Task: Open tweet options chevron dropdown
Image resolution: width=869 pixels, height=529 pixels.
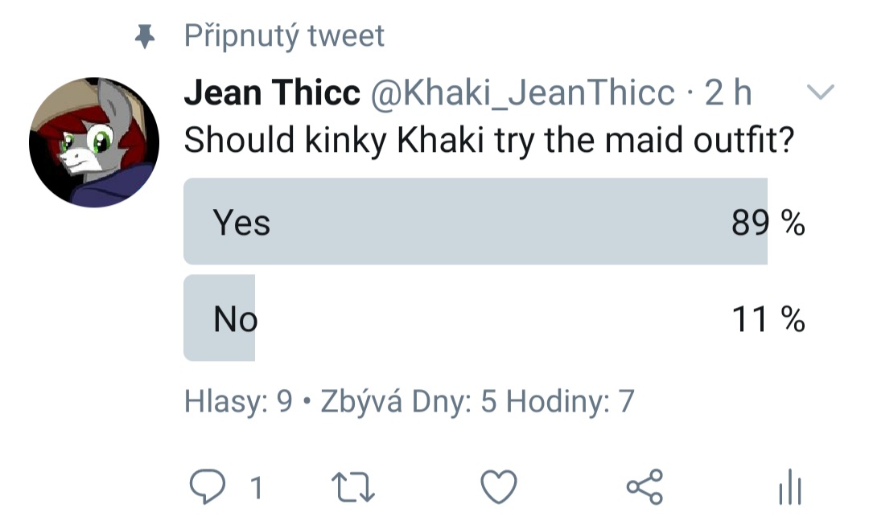Action: (820, 92)
